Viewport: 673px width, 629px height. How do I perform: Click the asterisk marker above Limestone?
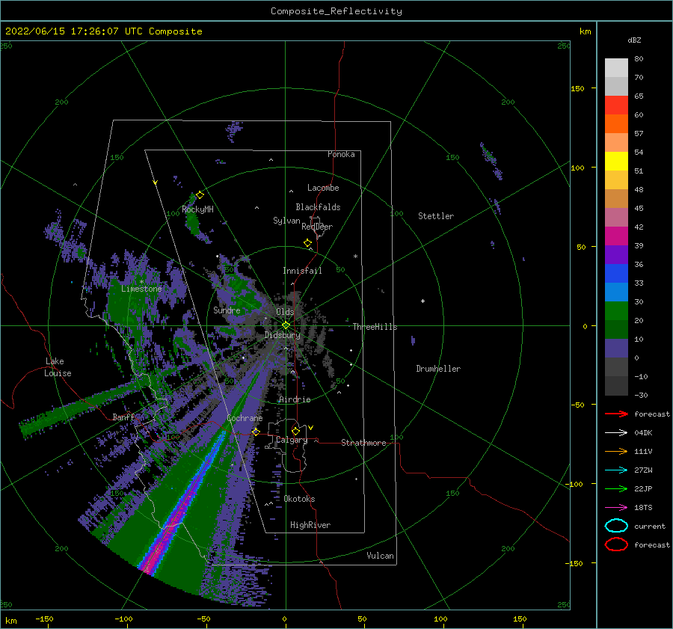[x=141, y=282]
